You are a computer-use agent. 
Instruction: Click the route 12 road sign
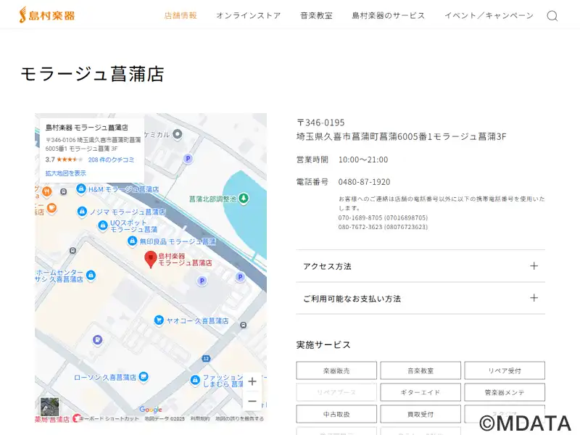click(206, 358)
